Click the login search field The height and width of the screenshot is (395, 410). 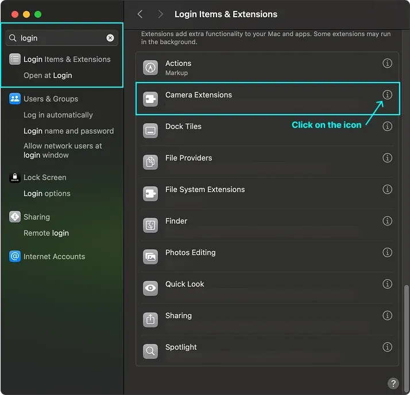[x=61, y=38]
